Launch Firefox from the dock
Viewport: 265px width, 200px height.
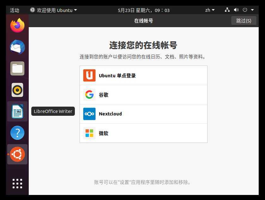[17, 25]
